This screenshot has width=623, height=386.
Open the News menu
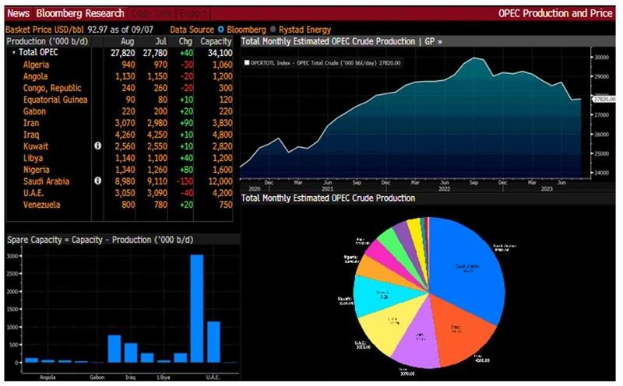click(19, 13)
